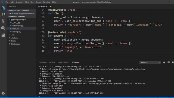
Task: Open the Explorer view in activity bar
Action: 3,8
